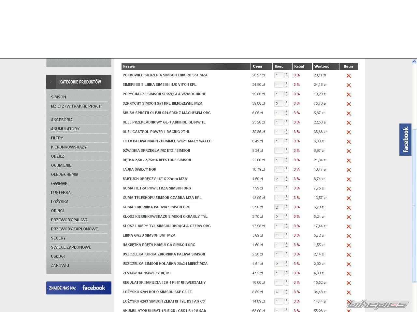Delete OLEJ CASTROL POWER 1 RACING row
417x312 pixels.
(349, 132)
